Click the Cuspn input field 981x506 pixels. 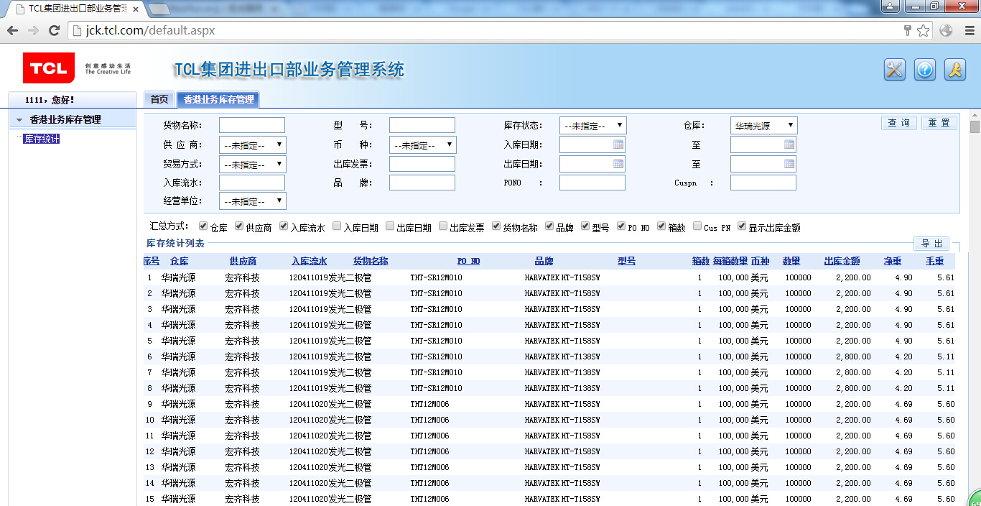(x=763, y=183)
